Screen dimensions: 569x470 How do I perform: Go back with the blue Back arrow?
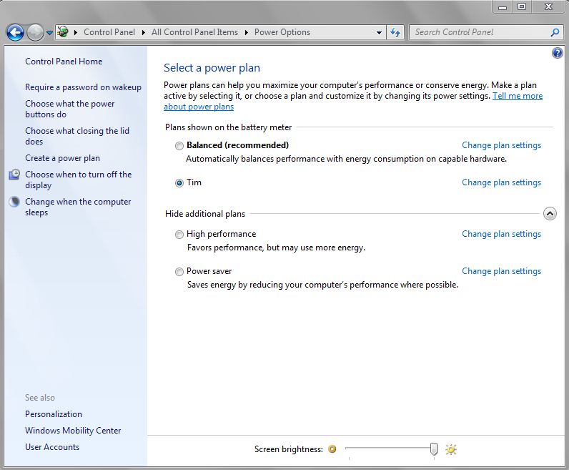(x=15, y=33)
